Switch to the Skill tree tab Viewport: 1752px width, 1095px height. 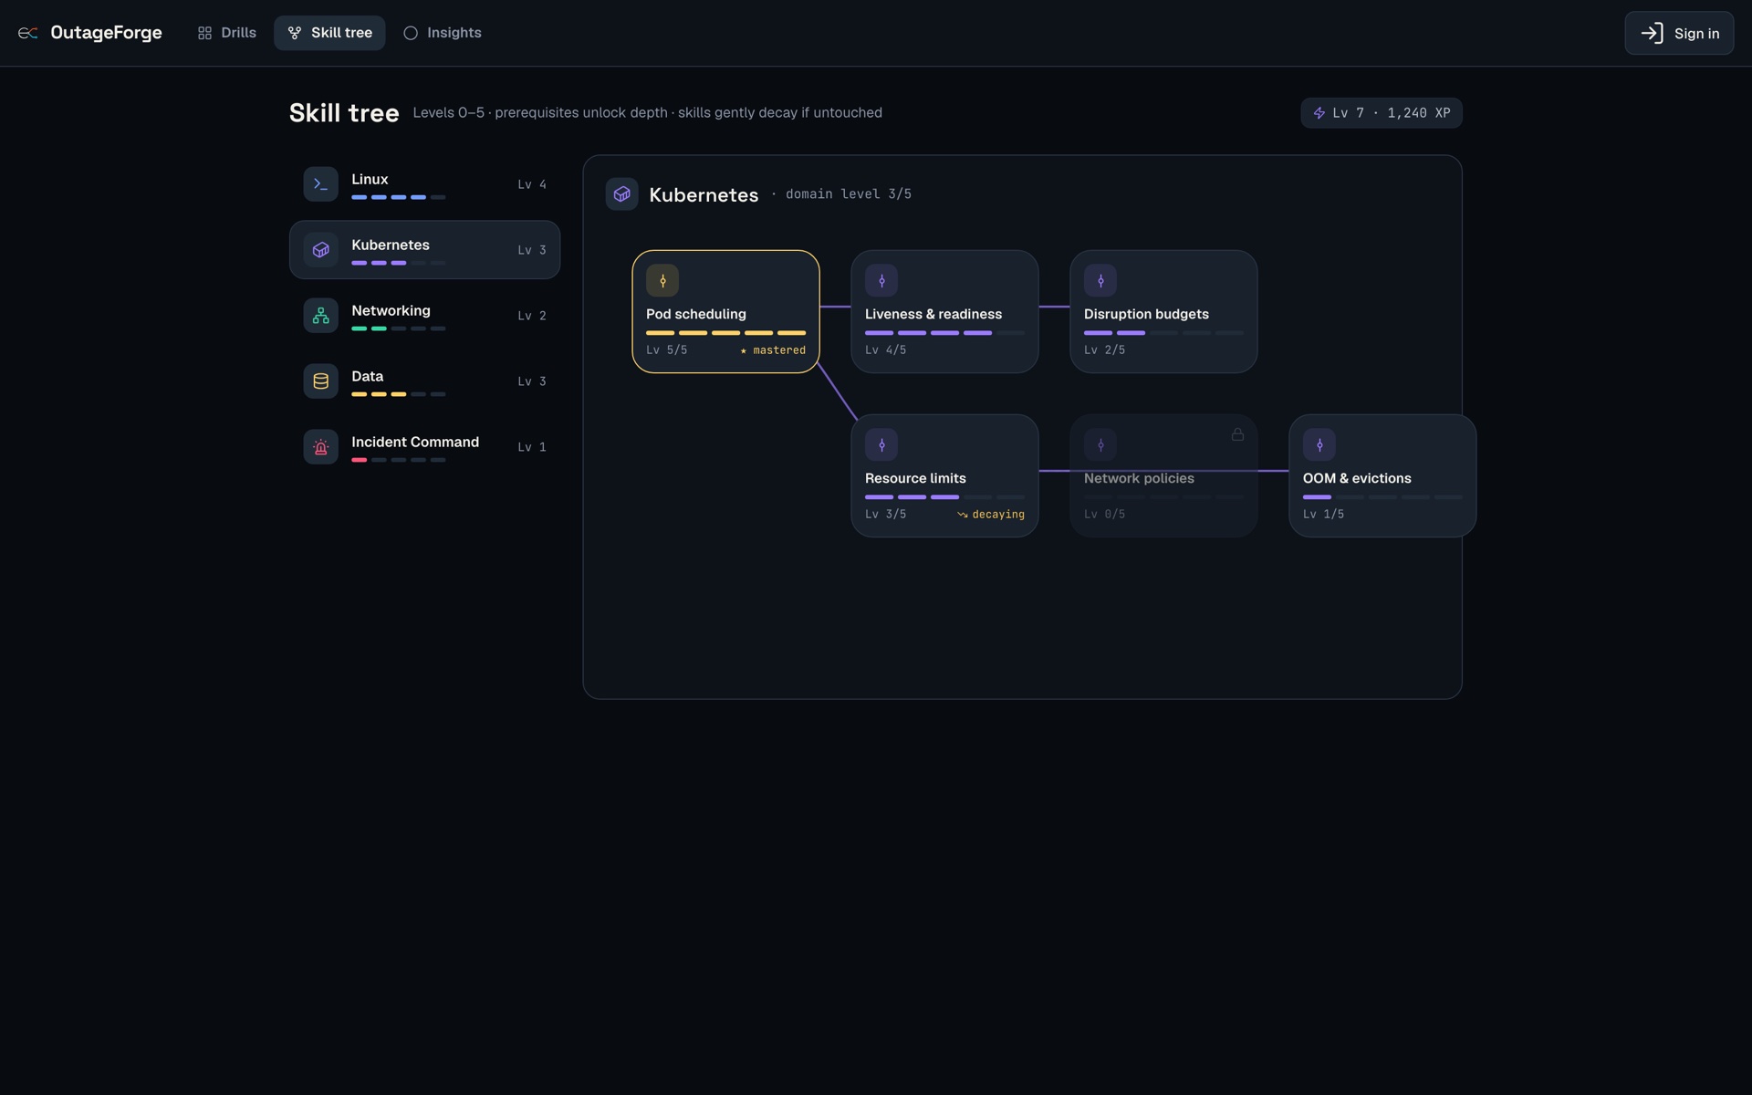click(329, 33)
